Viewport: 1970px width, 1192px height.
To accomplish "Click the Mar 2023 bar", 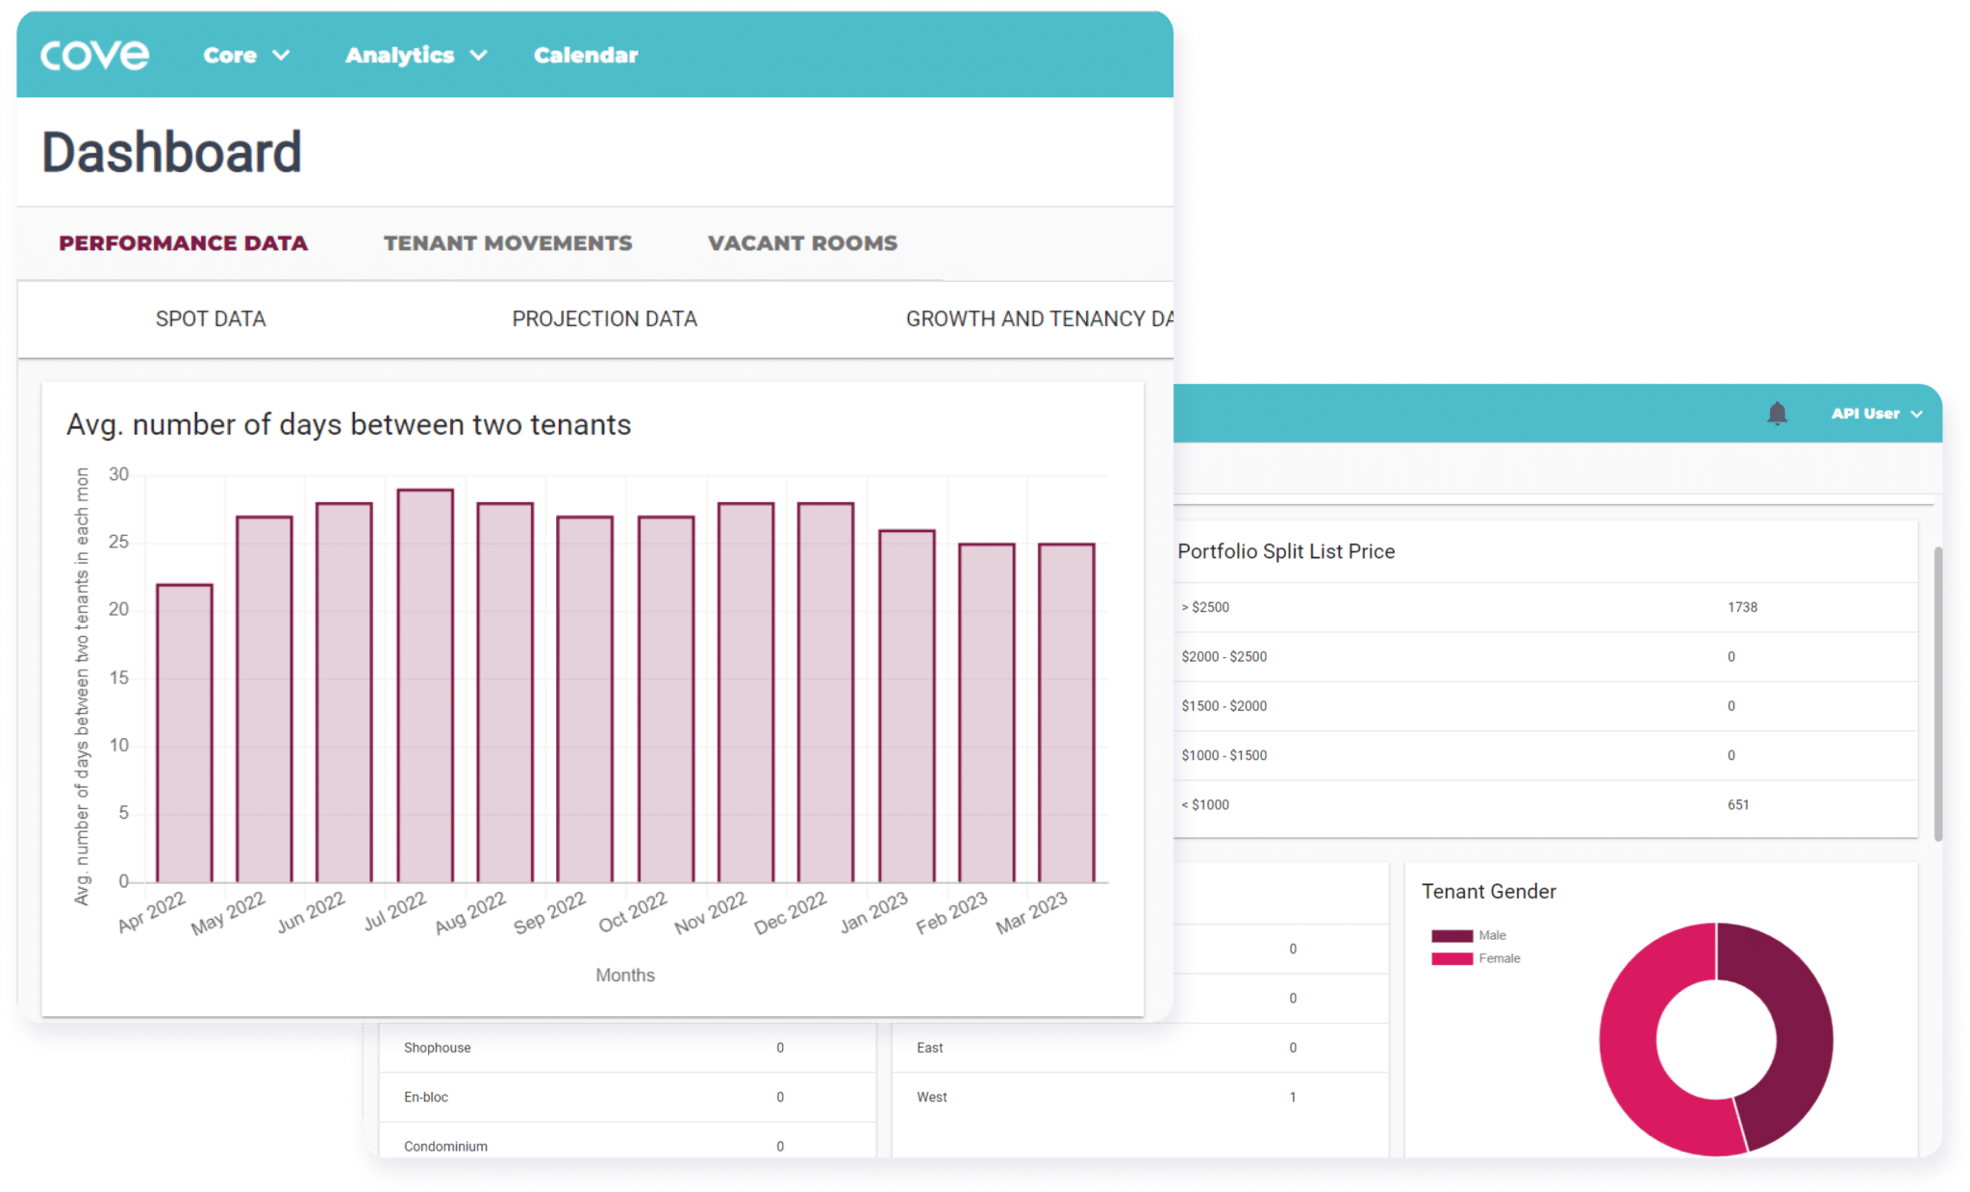I will click(1067, 713).
